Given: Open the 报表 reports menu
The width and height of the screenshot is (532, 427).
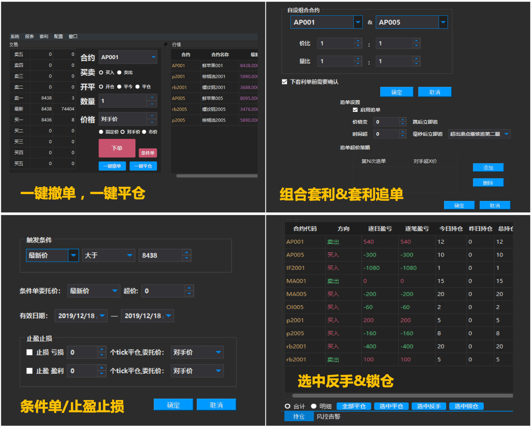Looking at the screenshot, I should click(30, 36).
